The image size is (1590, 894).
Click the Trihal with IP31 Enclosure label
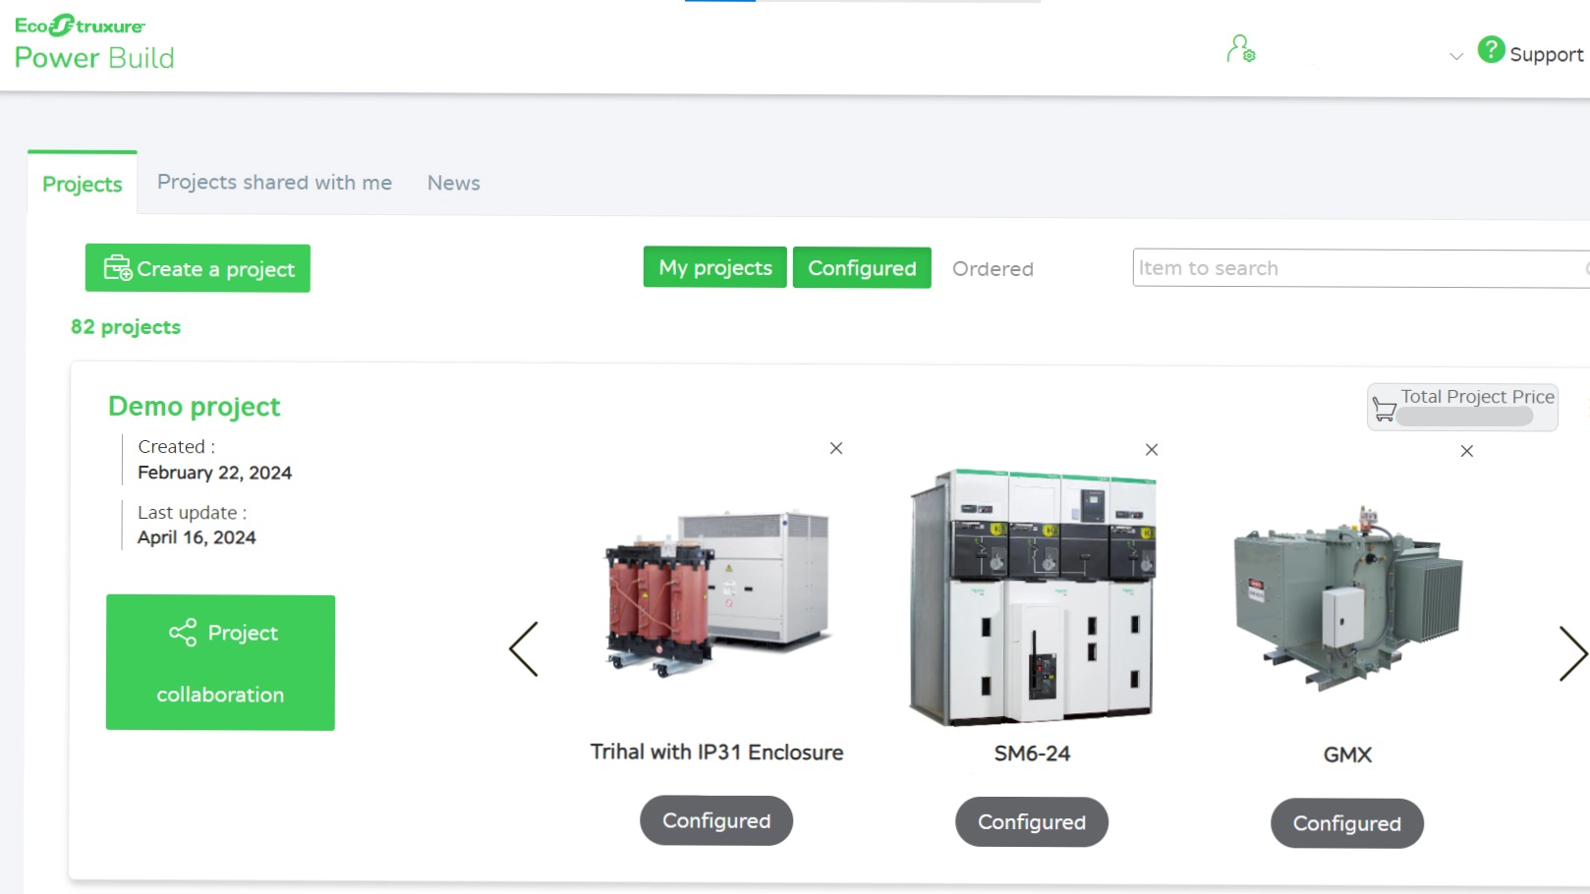(717, 753)
